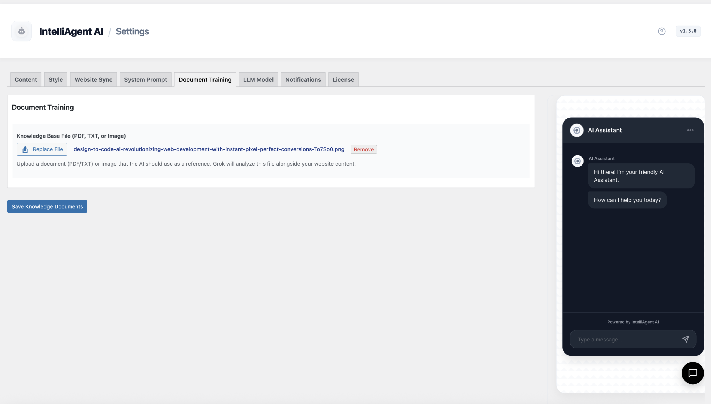Select the System Prompt tab
711x404 pixels.
tap(145, 79)
